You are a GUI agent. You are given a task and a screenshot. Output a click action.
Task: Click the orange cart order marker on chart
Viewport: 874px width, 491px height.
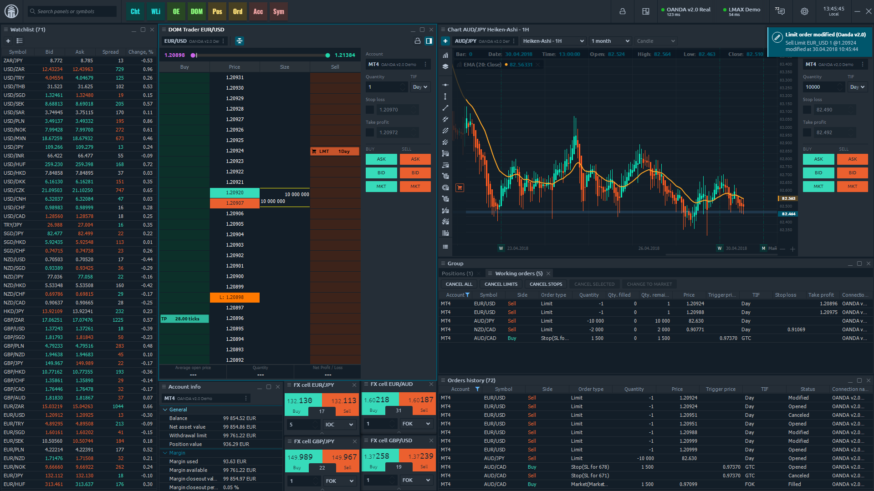pyautogui.click(x=460, y=187)
